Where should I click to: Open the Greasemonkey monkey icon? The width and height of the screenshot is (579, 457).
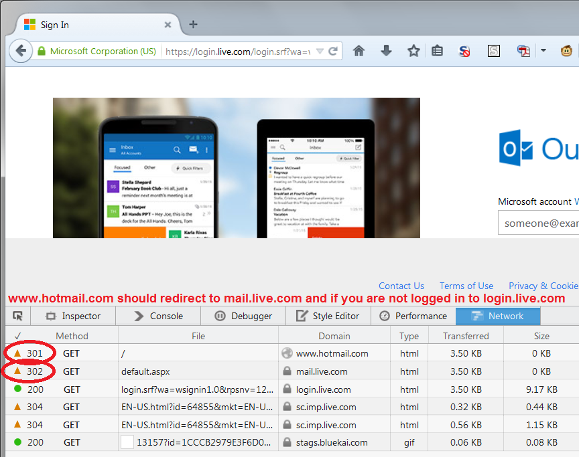[566, 50]
